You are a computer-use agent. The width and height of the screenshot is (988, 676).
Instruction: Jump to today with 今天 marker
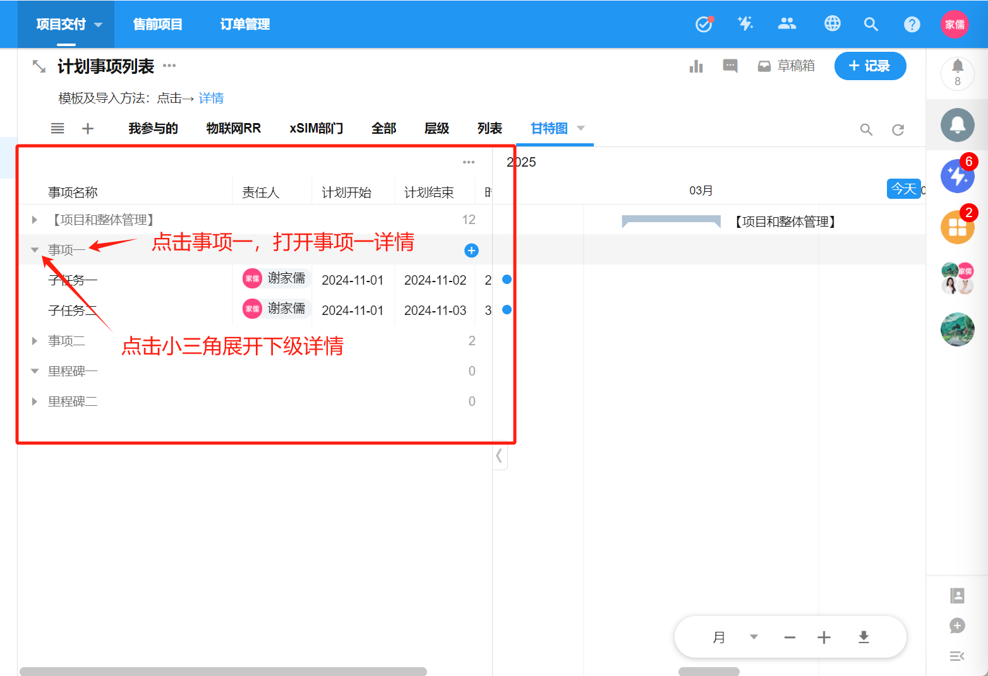pos(903,189)
